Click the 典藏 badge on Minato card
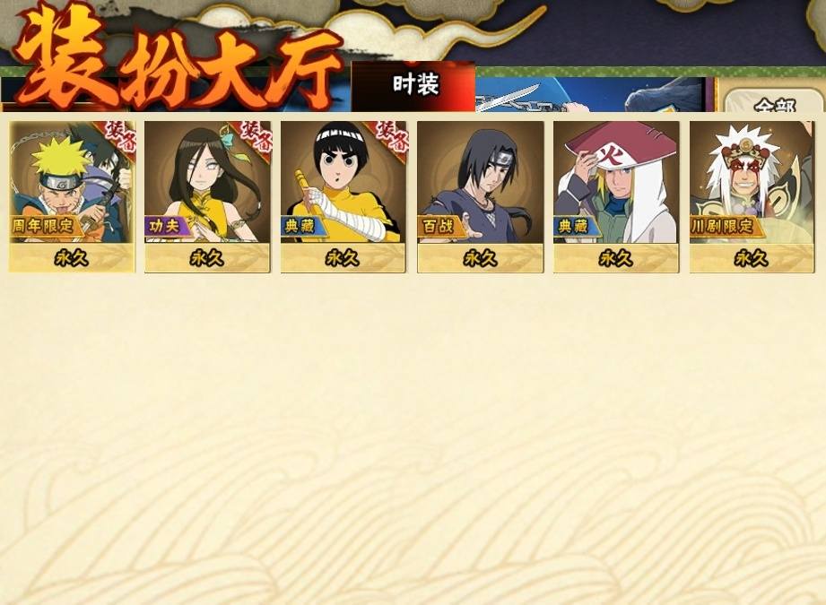This screenshot has width=826, height=605. [575, 226]
